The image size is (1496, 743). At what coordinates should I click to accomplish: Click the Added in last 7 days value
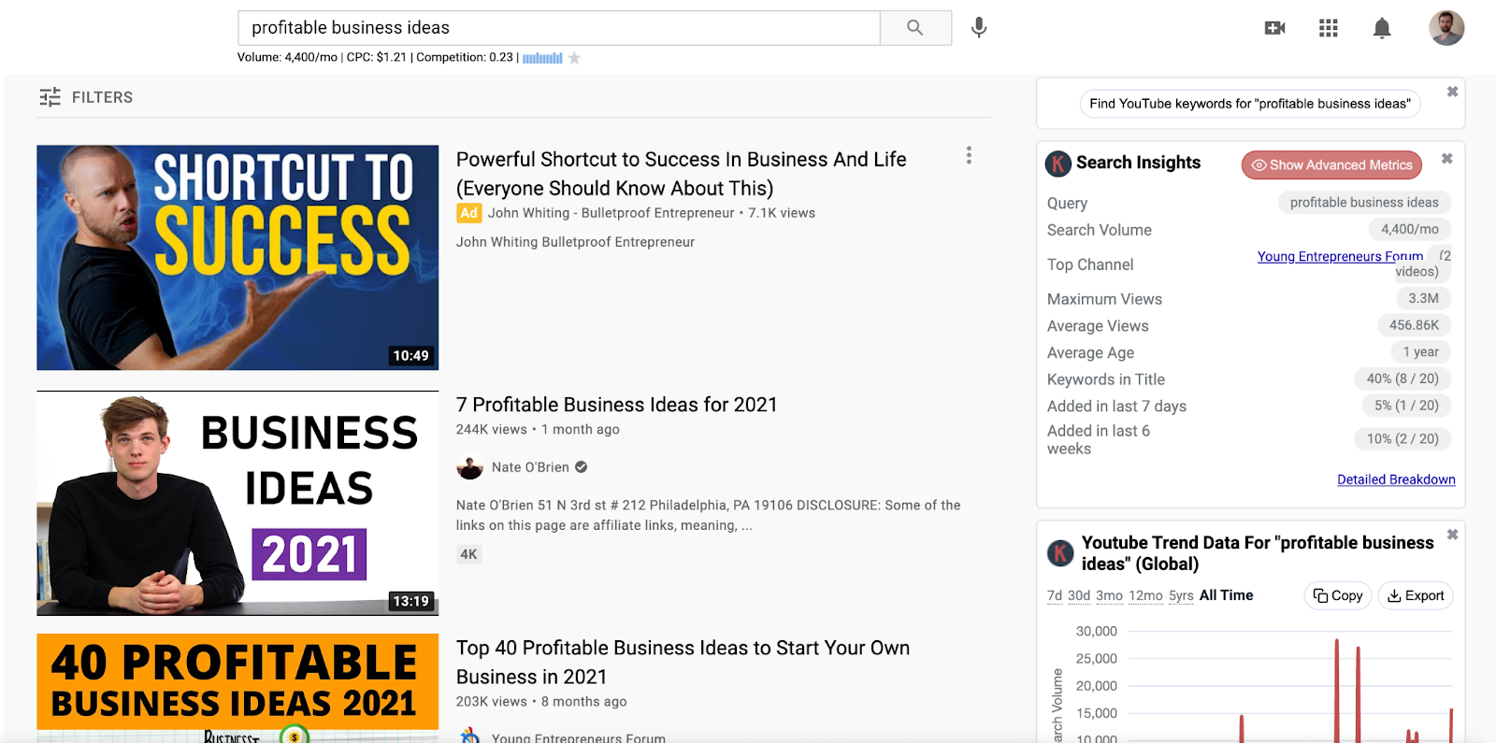(1406, 406)
